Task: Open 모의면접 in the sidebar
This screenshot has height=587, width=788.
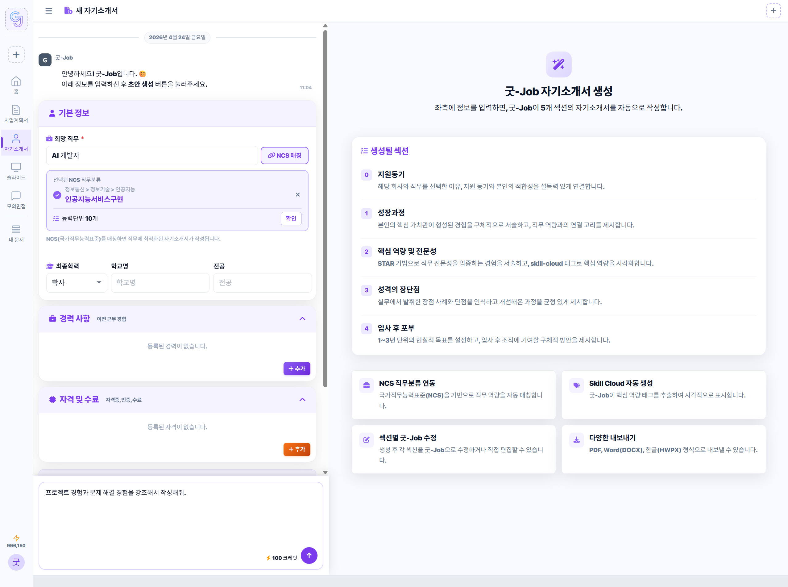Action: [16, 200]
